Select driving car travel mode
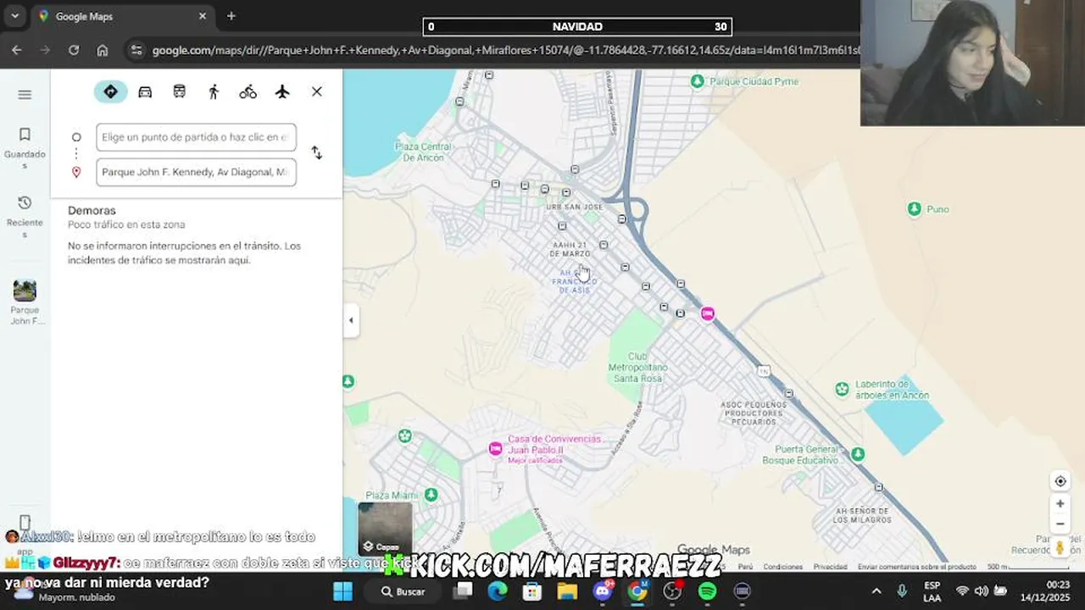 tap(145, 91)
